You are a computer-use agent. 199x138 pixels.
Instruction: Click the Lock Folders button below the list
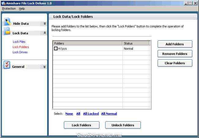(x=82, y=125)
